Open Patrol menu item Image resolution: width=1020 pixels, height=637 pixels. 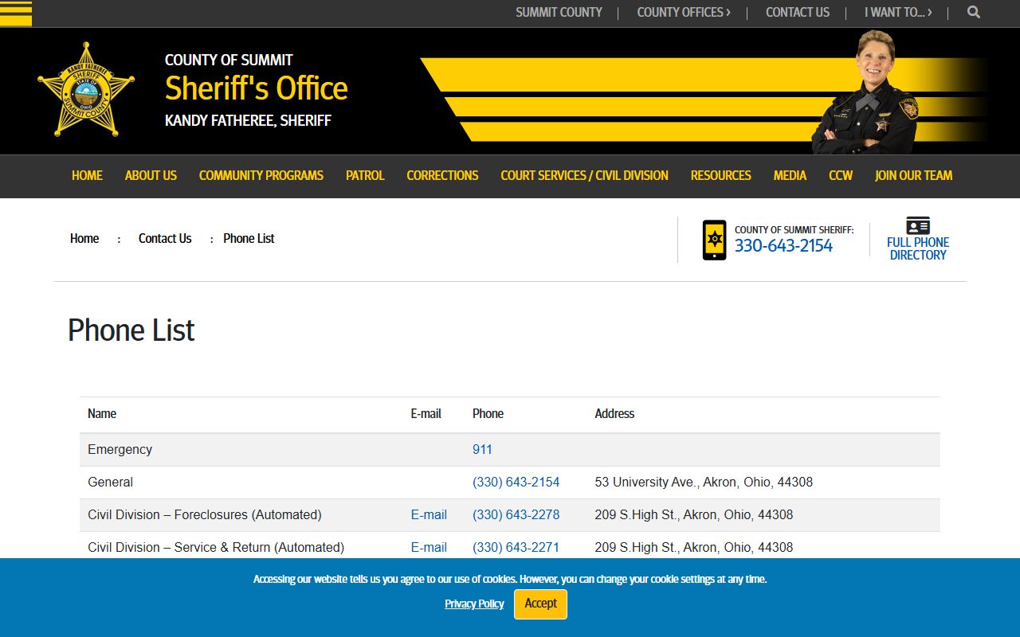tap(365, 175)
